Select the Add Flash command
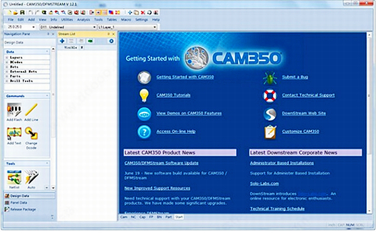Image resolution: width=376 pixels, height=233 pixels. coord(14,112)
